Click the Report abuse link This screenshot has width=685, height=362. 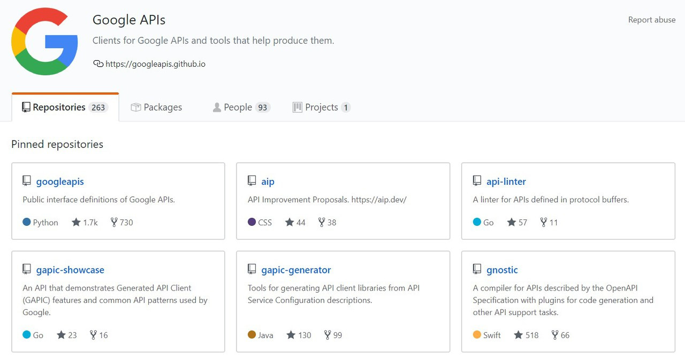click(x=652, y=20)
